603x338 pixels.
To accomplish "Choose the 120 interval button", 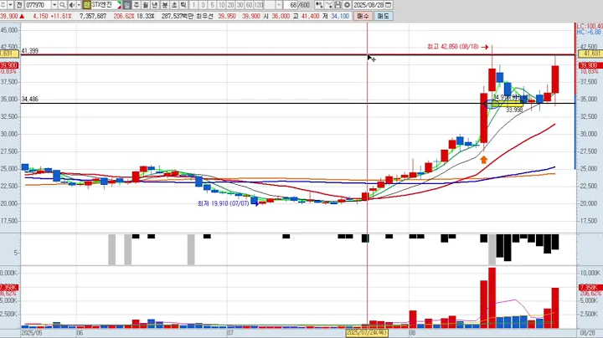I will (259, 5).
